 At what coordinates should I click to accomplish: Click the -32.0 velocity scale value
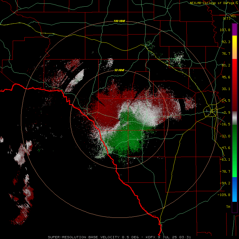pyautogui.click(x=225, y=136)
